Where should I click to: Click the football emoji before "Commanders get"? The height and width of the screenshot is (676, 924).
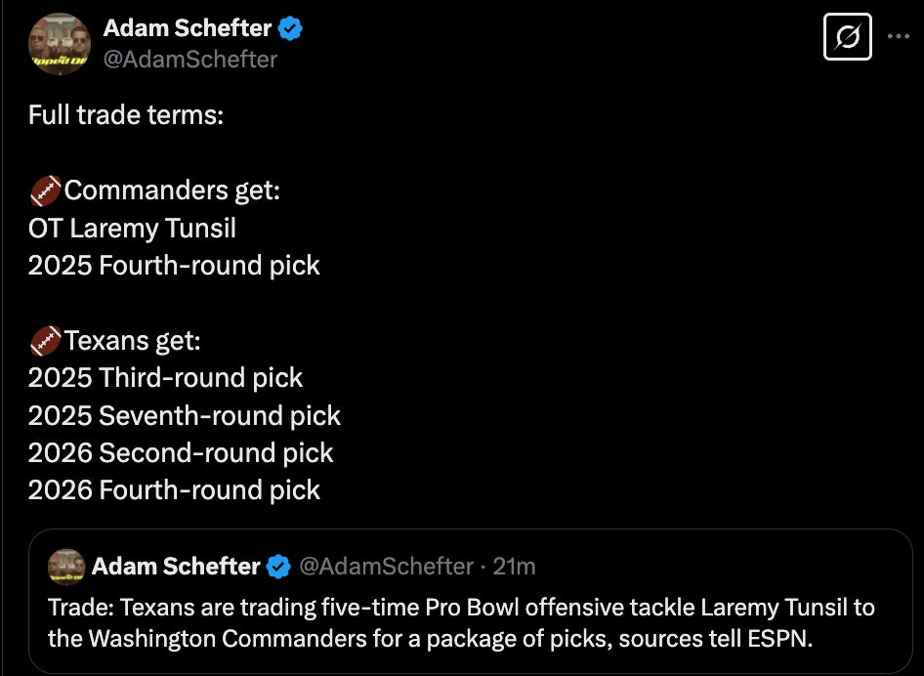pyautogui.click(x=45, y=190)
